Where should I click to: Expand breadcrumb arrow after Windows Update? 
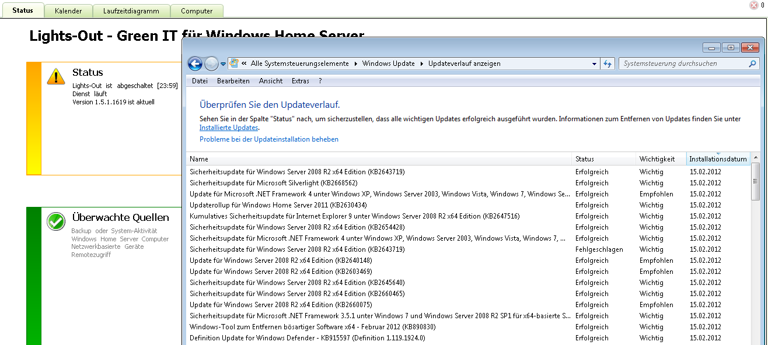(x=423, y=64)
